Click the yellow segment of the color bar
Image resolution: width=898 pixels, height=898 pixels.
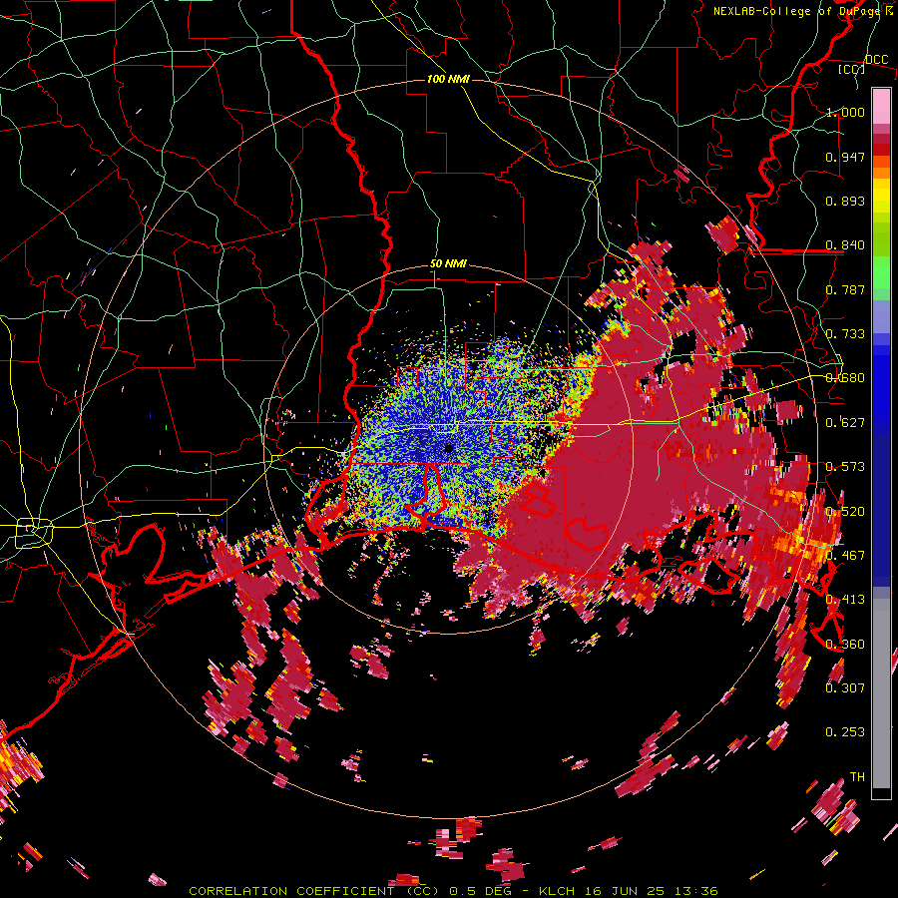[881, 196]
